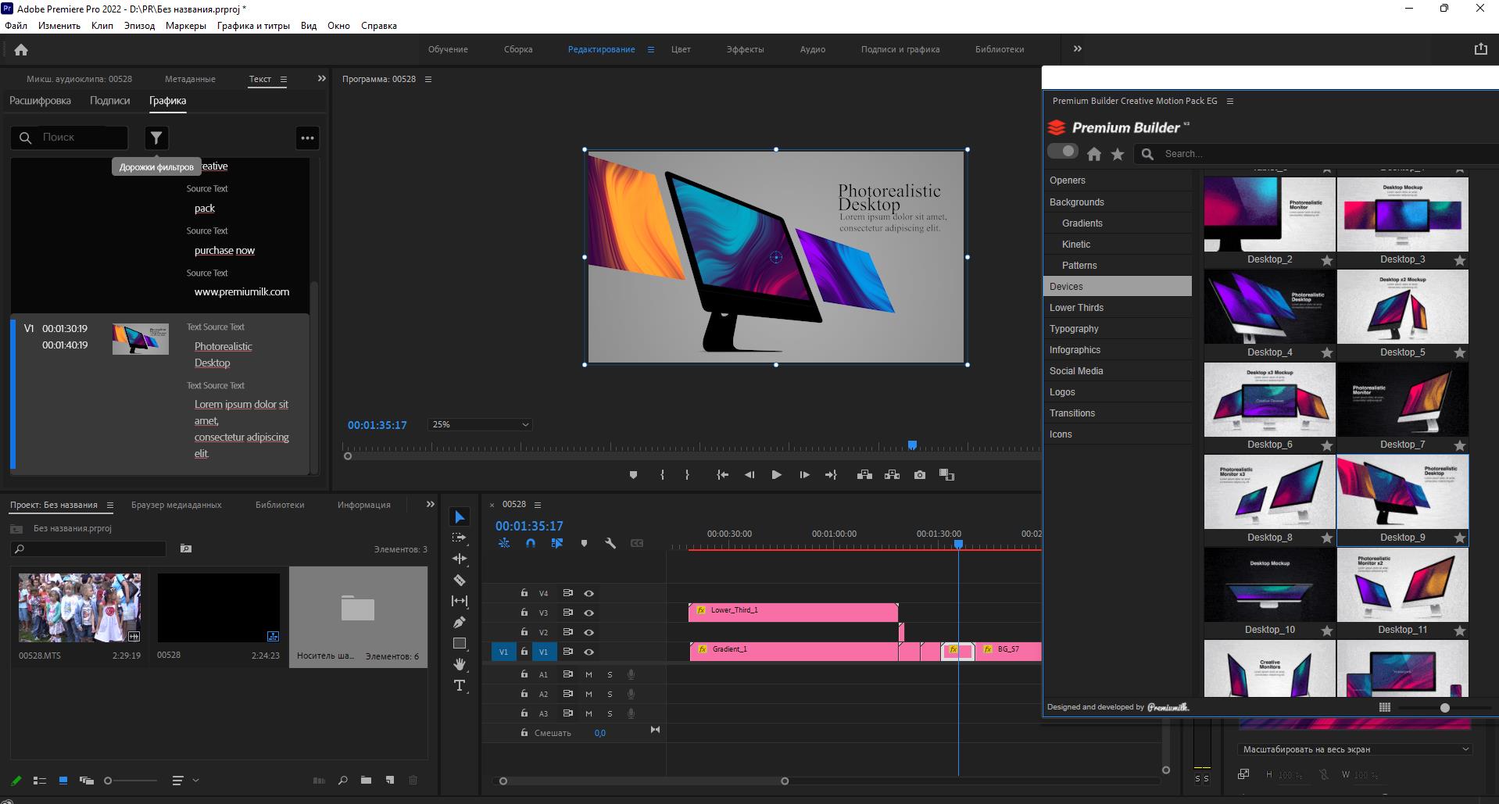Click the Lift button in Program monitor
Image resolution: width=1499 pixels, height=804 pixels.
(864, 475)
